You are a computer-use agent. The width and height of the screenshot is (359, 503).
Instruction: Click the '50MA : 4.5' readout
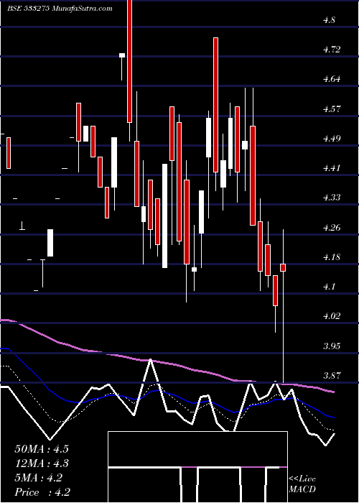click(42, 449)
